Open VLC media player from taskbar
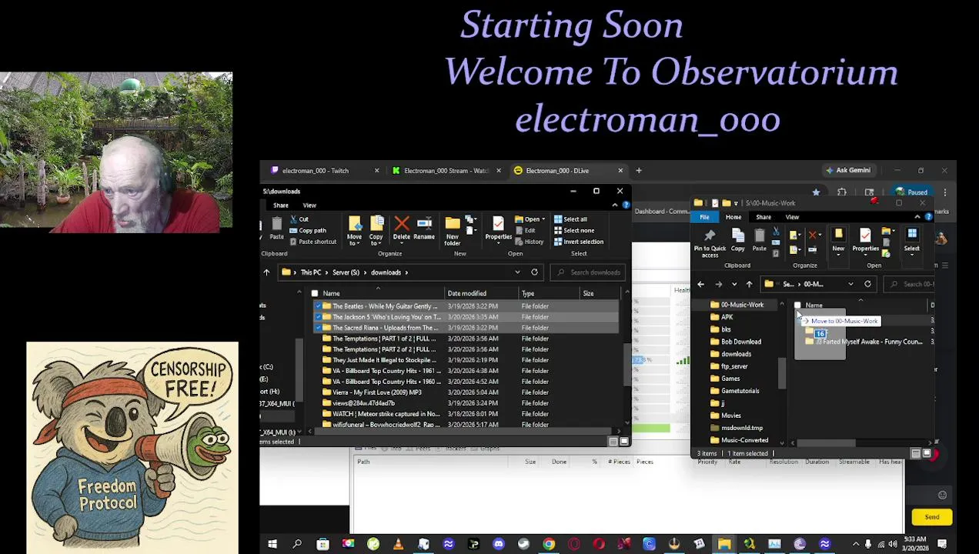The width and height of the screenshot is (979, 554). click(x=398, y=545)
